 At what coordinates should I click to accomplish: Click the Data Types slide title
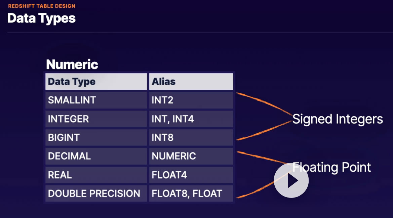pos(41,18)
